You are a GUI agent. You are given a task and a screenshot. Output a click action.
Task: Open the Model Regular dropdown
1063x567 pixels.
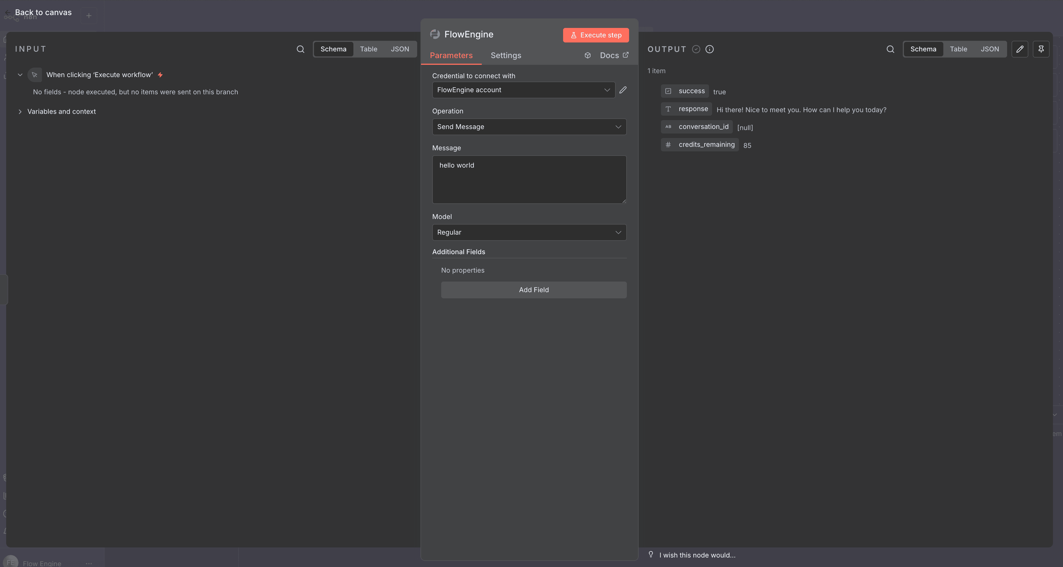tap(529, 232)
